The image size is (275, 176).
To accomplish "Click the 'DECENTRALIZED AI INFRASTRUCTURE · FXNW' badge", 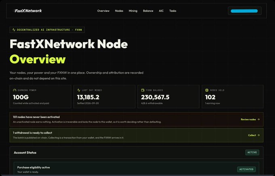I will [47, 30].
